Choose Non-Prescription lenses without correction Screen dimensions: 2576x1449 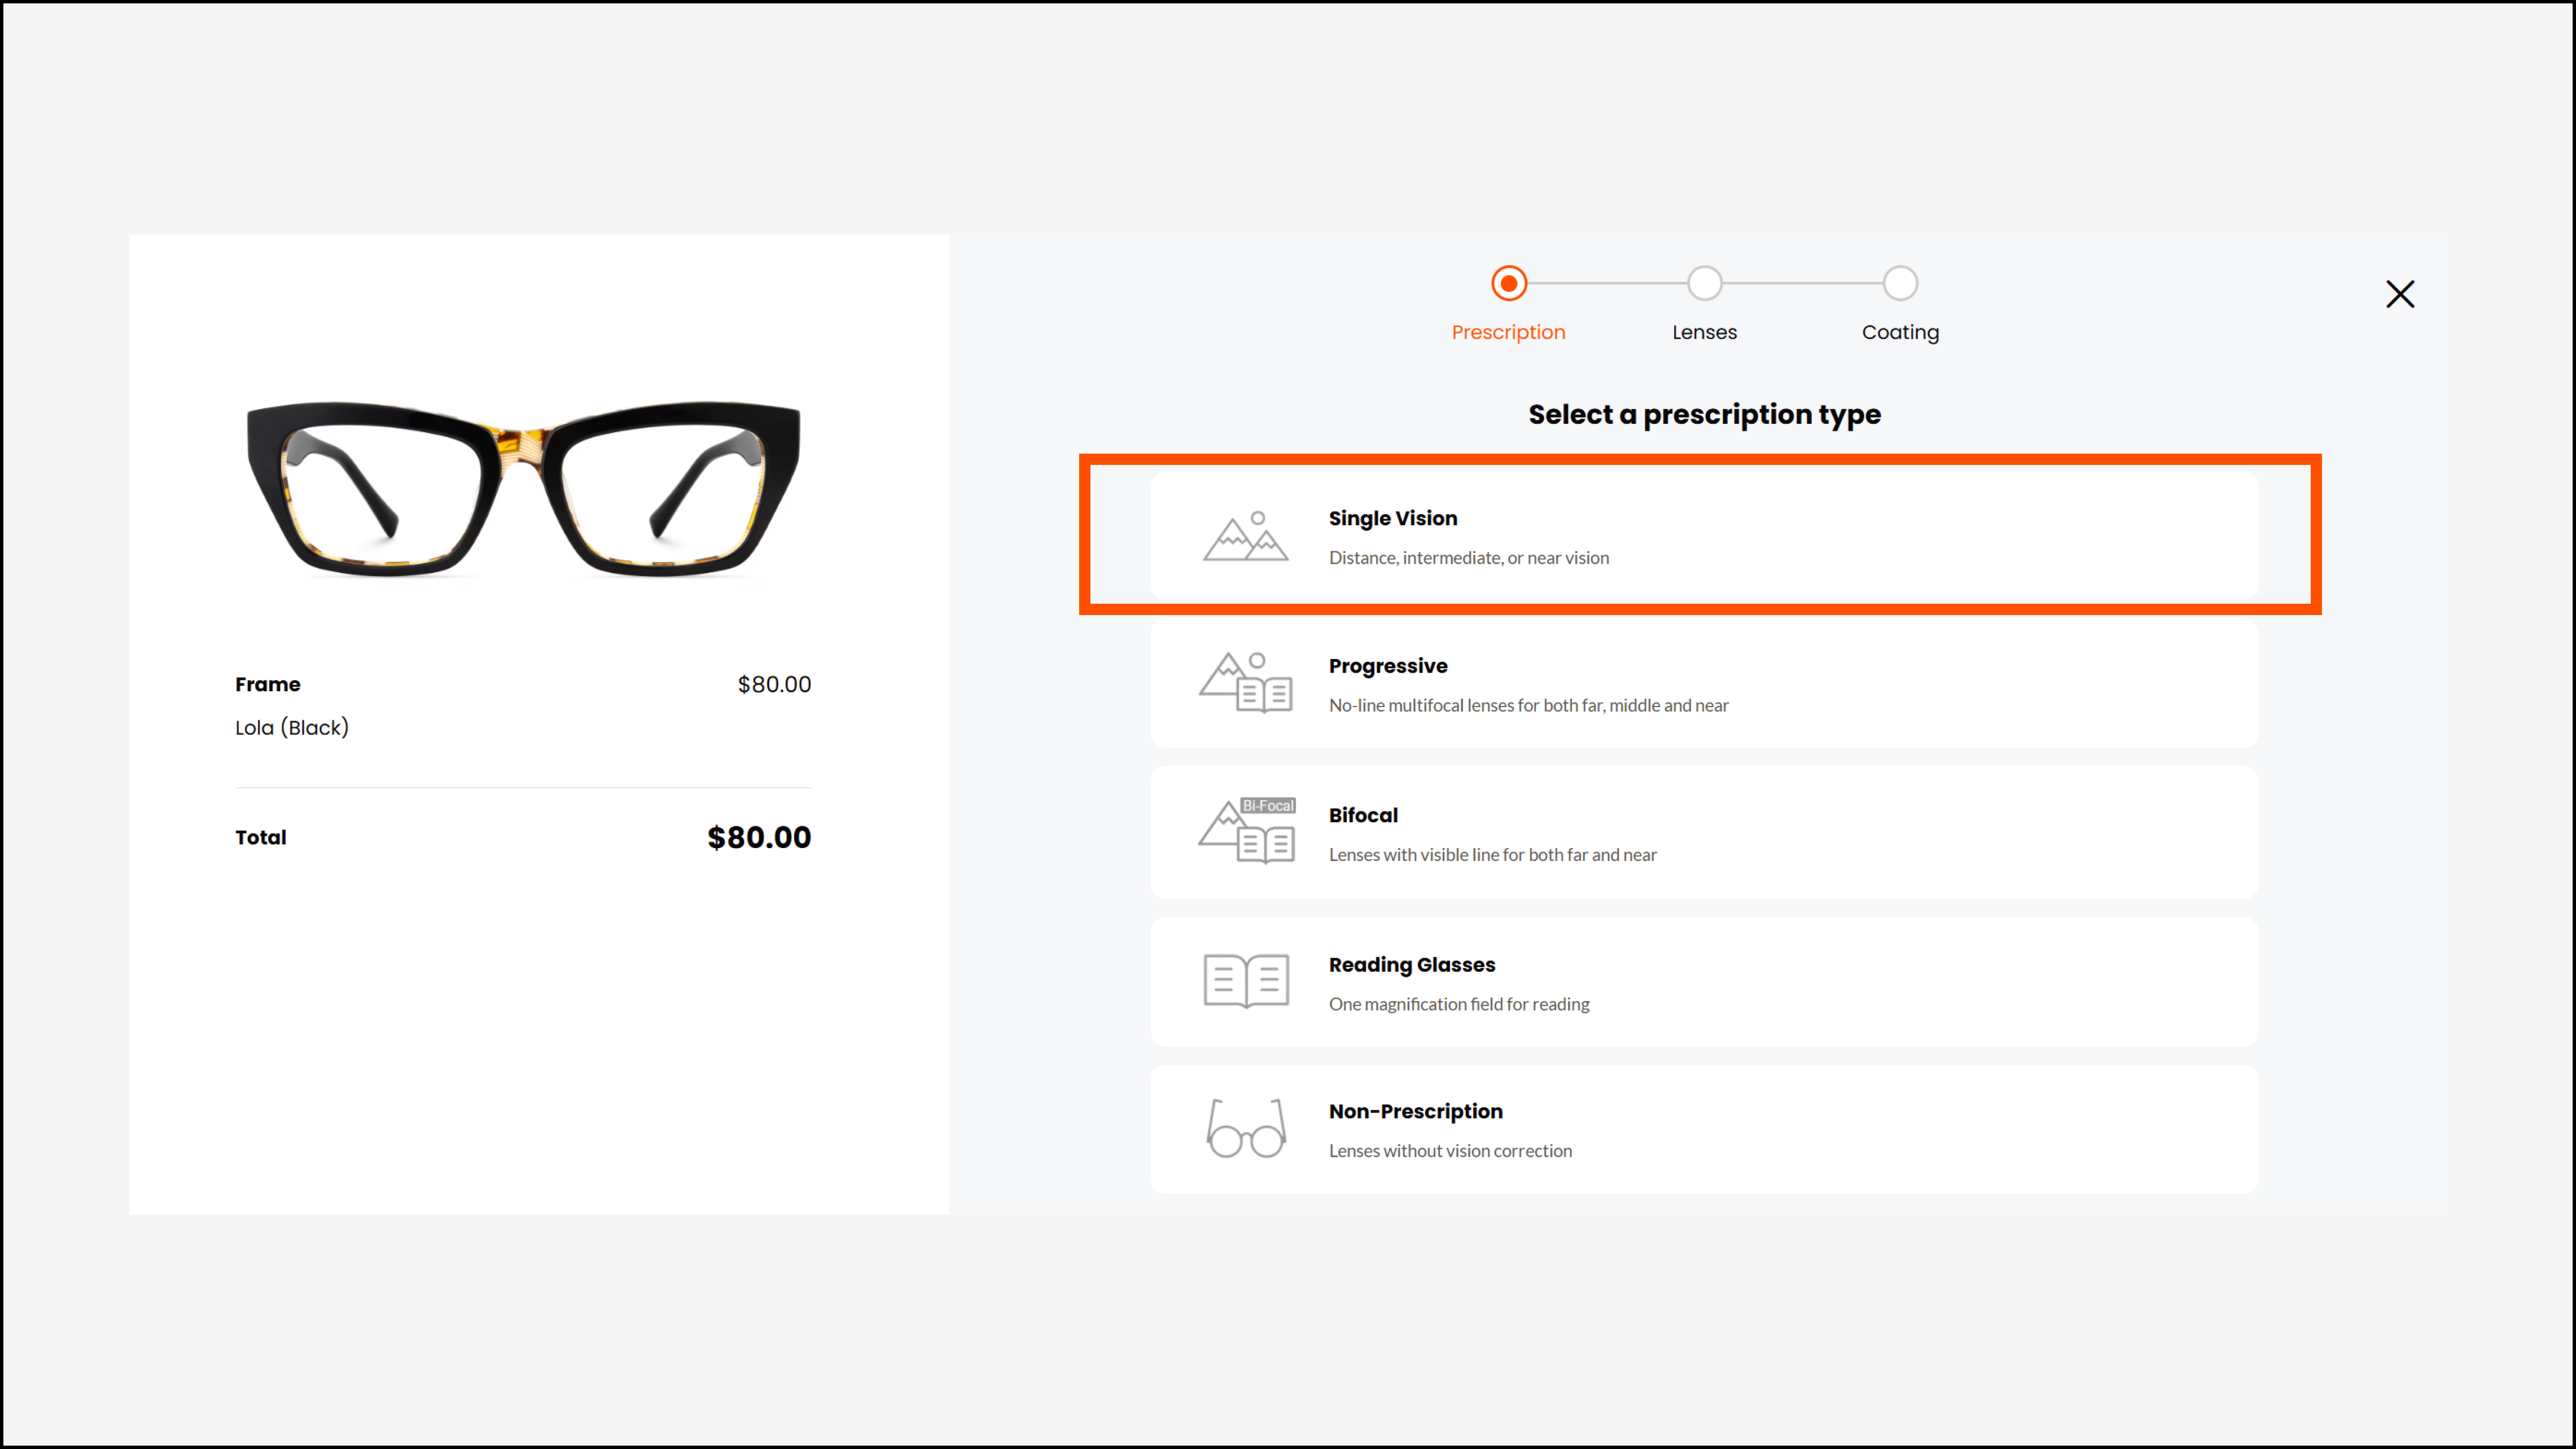[1449, 1150]
